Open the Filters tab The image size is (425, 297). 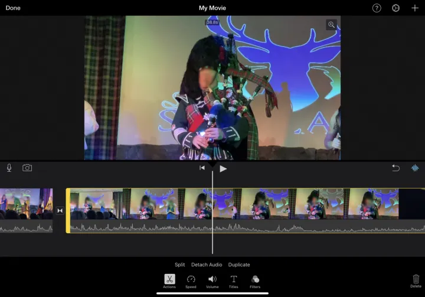click(255, 280)
